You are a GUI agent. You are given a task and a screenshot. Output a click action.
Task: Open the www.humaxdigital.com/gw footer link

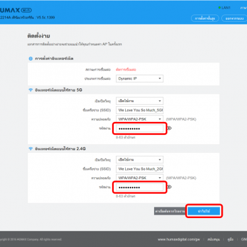pos(178,239)
